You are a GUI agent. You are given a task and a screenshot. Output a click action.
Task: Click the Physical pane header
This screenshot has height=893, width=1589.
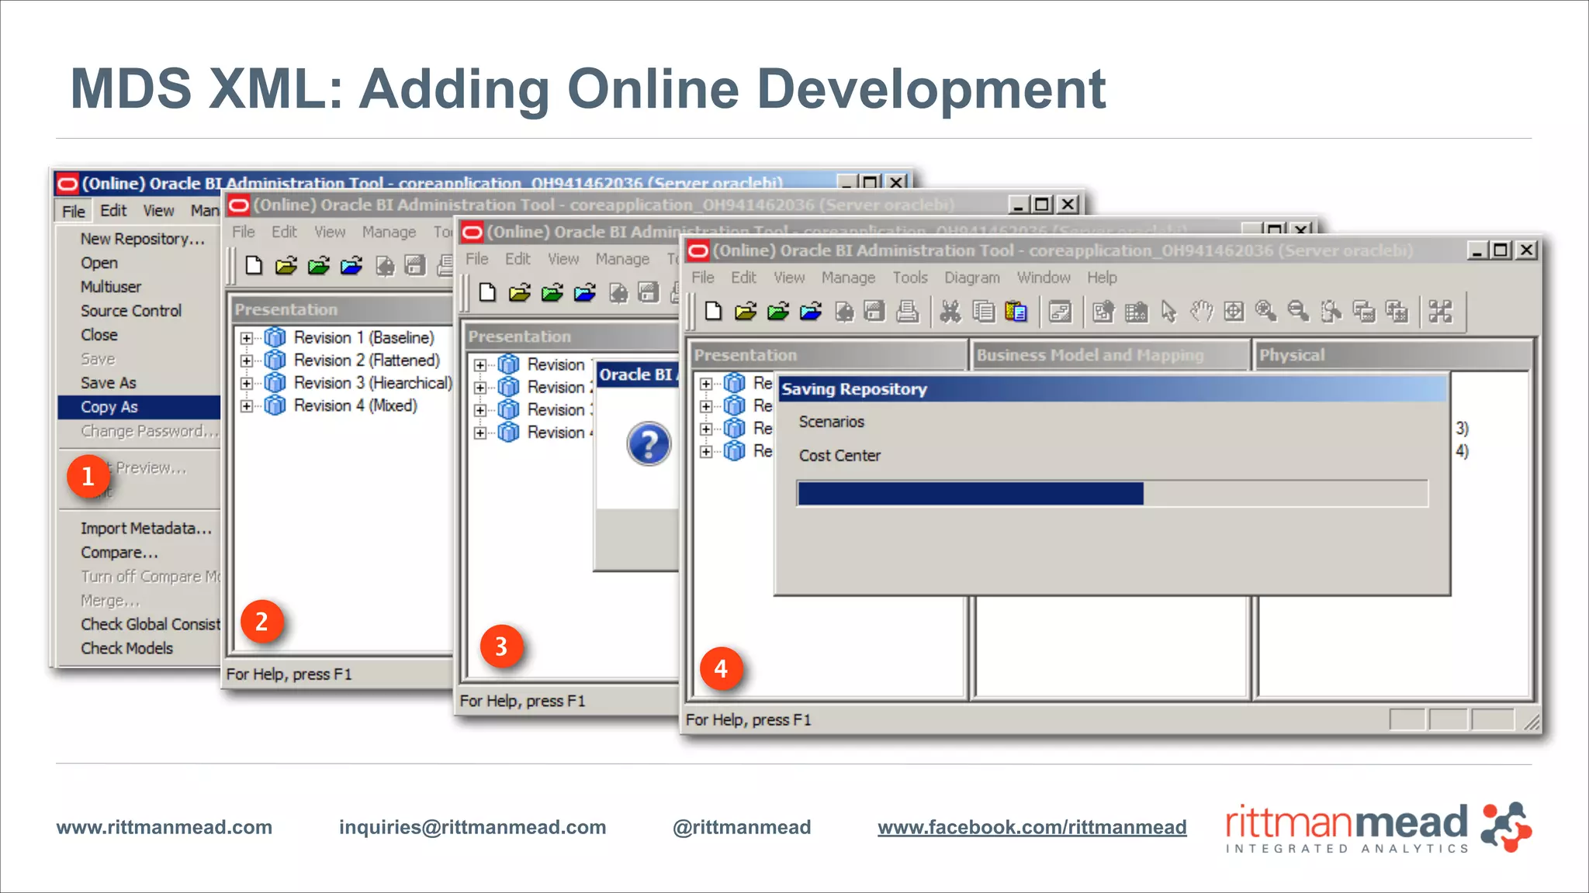[x=1393, y=355]
